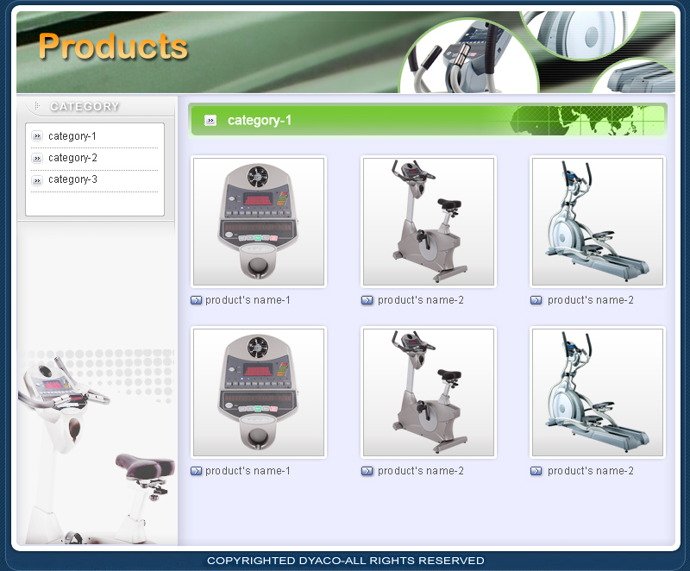Open category-3 in the sidebar list
This screenshot has height=571, width=690.
72,179
